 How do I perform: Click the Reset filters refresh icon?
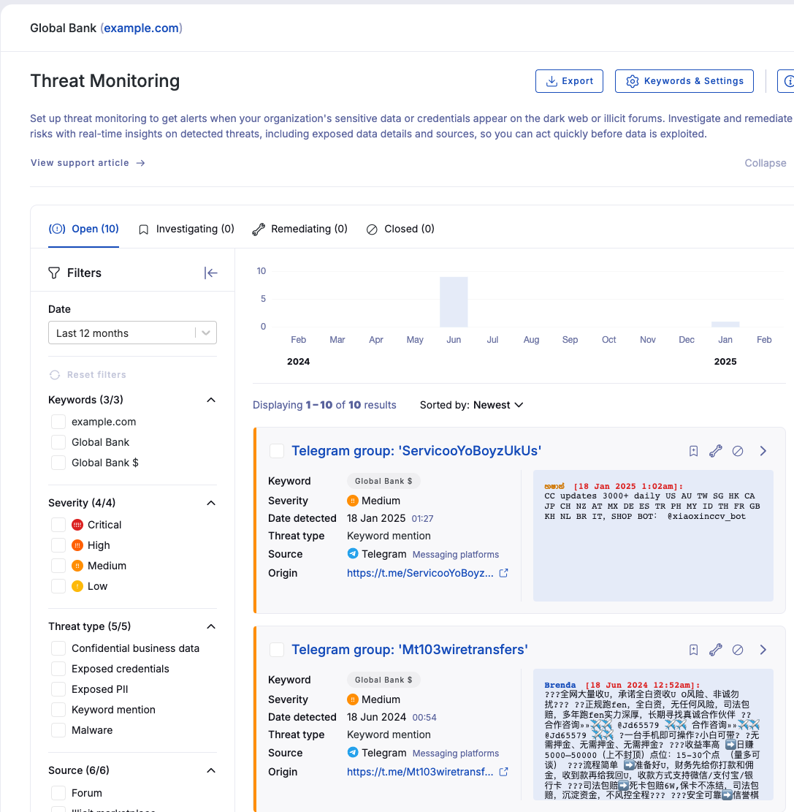pos(55,374)
